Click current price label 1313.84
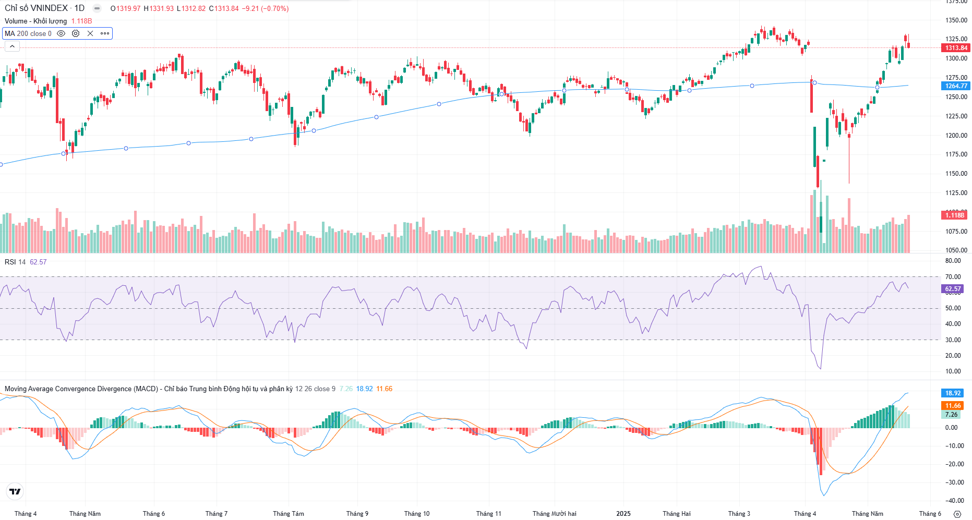The image size is (972, 520). 956,48
